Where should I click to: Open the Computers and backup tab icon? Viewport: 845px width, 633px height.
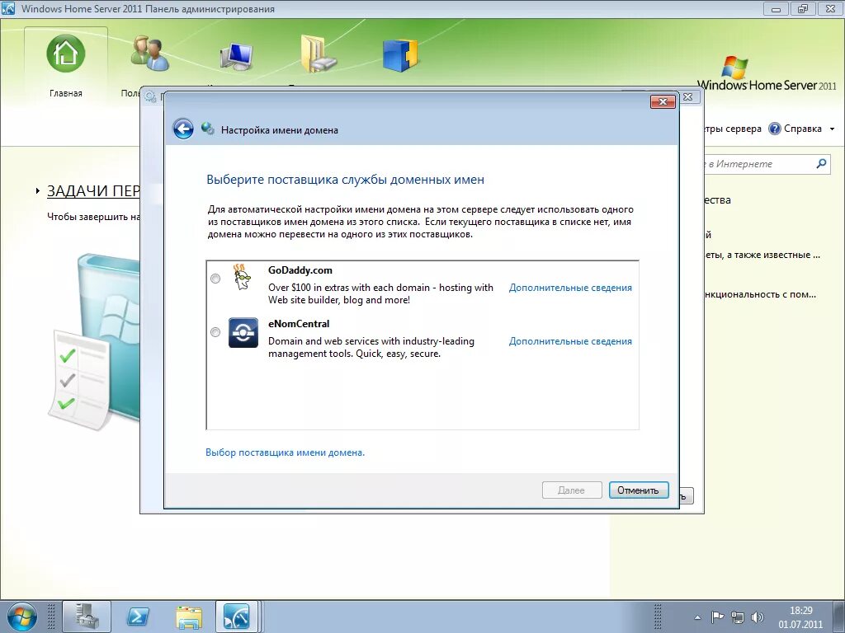pos(236,55)
